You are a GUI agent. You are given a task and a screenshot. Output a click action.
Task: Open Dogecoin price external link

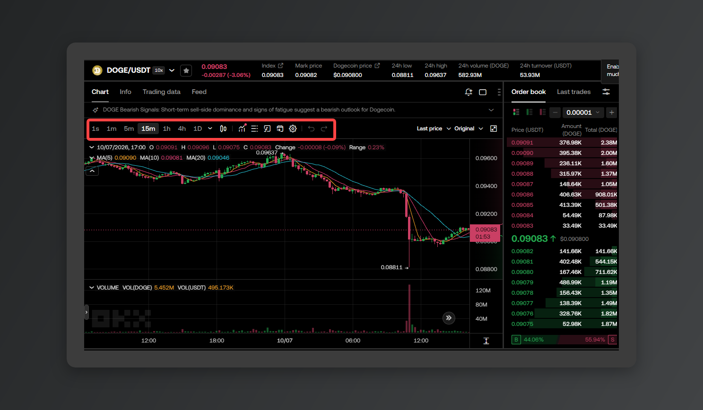377,66
